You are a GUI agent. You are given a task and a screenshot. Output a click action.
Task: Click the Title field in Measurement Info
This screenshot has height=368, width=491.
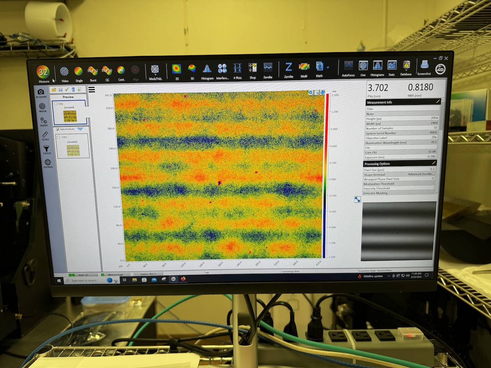point(402,109)
